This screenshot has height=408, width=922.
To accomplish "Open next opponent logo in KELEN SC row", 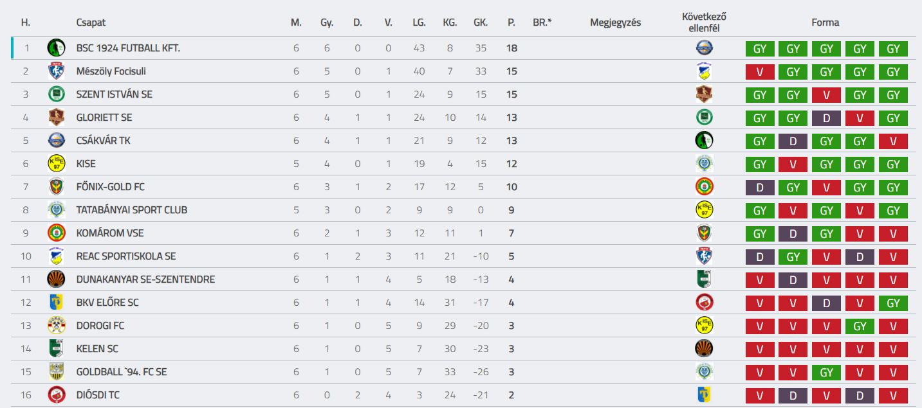I will click(x=704, y=348).
